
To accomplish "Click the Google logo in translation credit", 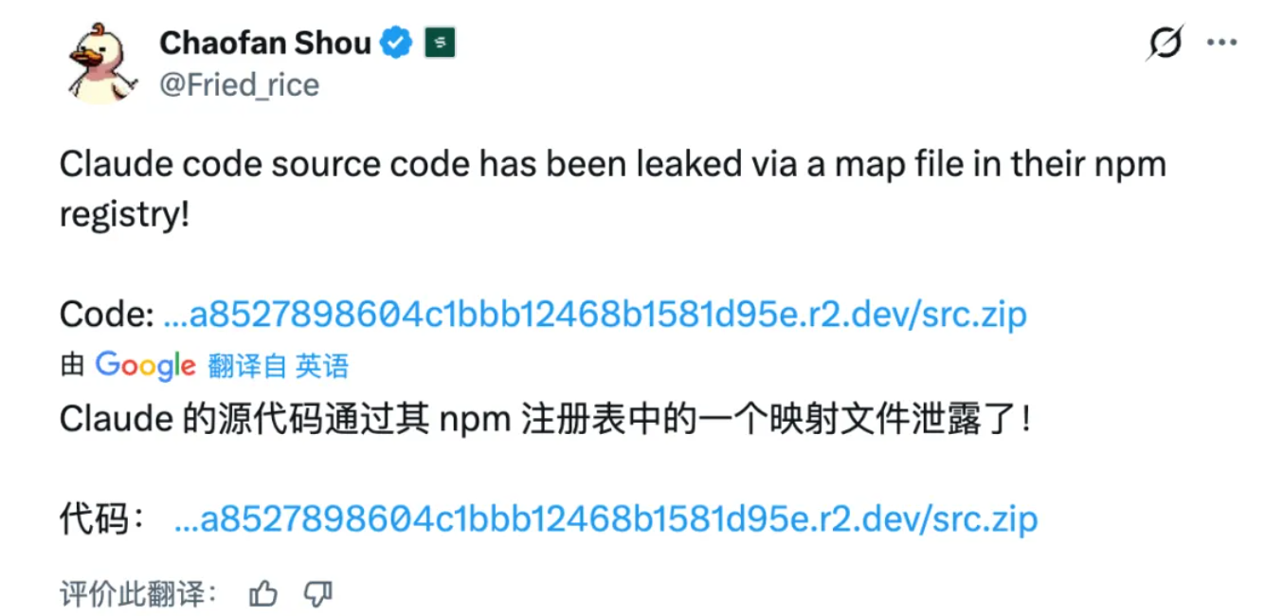I will 145,365.
